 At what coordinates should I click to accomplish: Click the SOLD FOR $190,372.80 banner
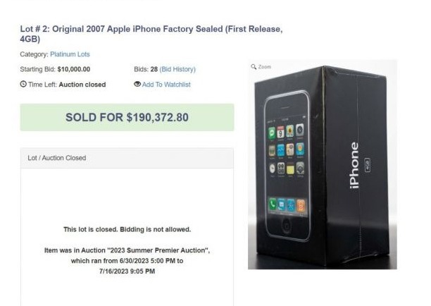click(x=127, y=117)
